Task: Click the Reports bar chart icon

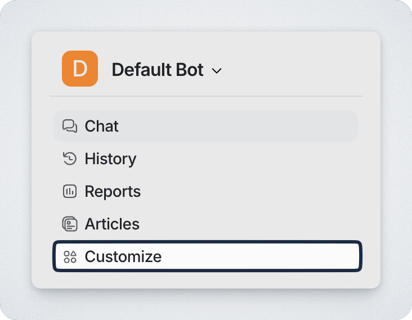Action: pos(69,191)
